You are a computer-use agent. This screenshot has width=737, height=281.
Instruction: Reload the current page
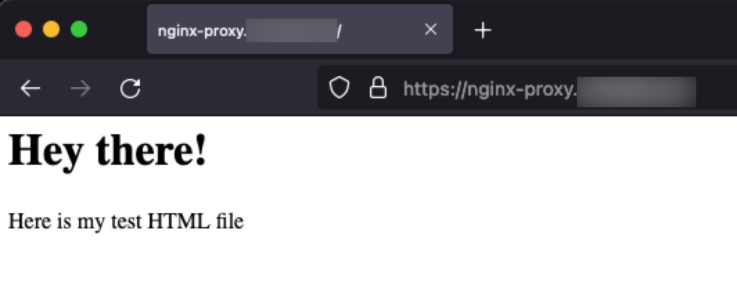pyautogui.click(x=130, y=89)
